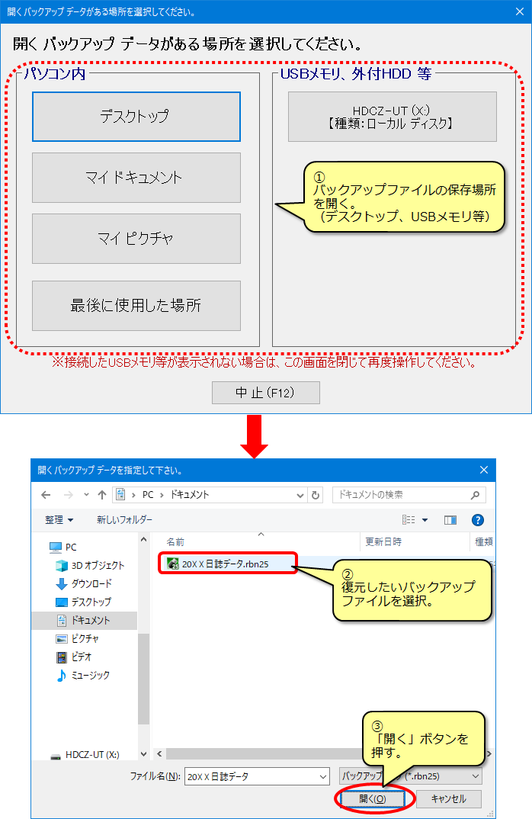
Task: Select ミュージック folder in sidebar
Action: (x=90, y=676)
